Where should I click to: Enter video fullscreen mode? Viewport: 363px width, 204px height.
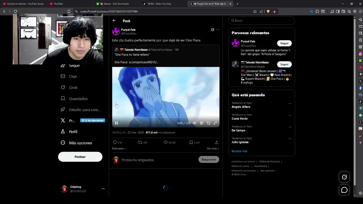tap(215, 123)
